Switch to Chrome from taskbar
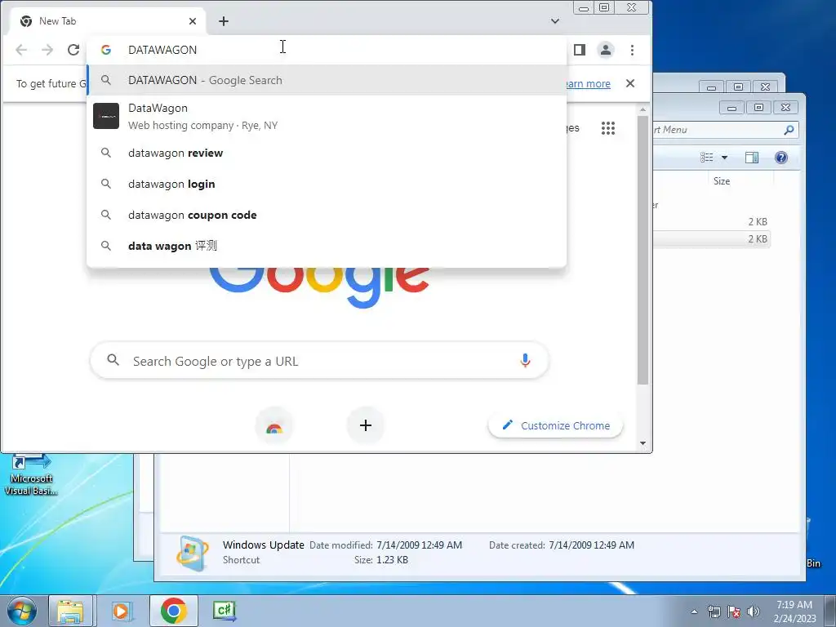836x627 pixels. point(173,611)
